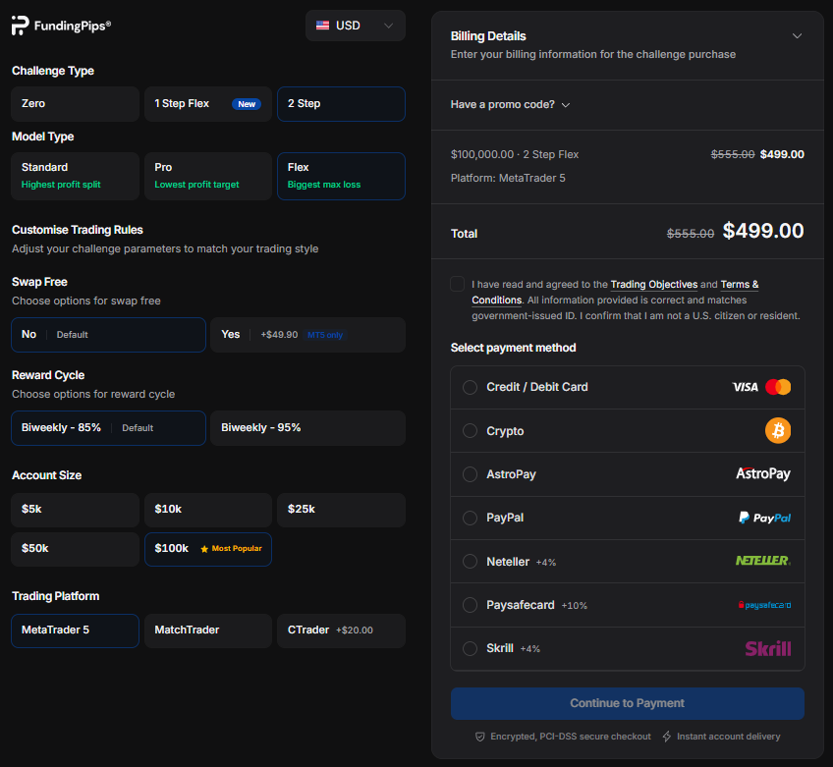Viewport: 833px width, 767px height.
Task: Open the Trading Objectives link
Action: (x=654, y=285)
